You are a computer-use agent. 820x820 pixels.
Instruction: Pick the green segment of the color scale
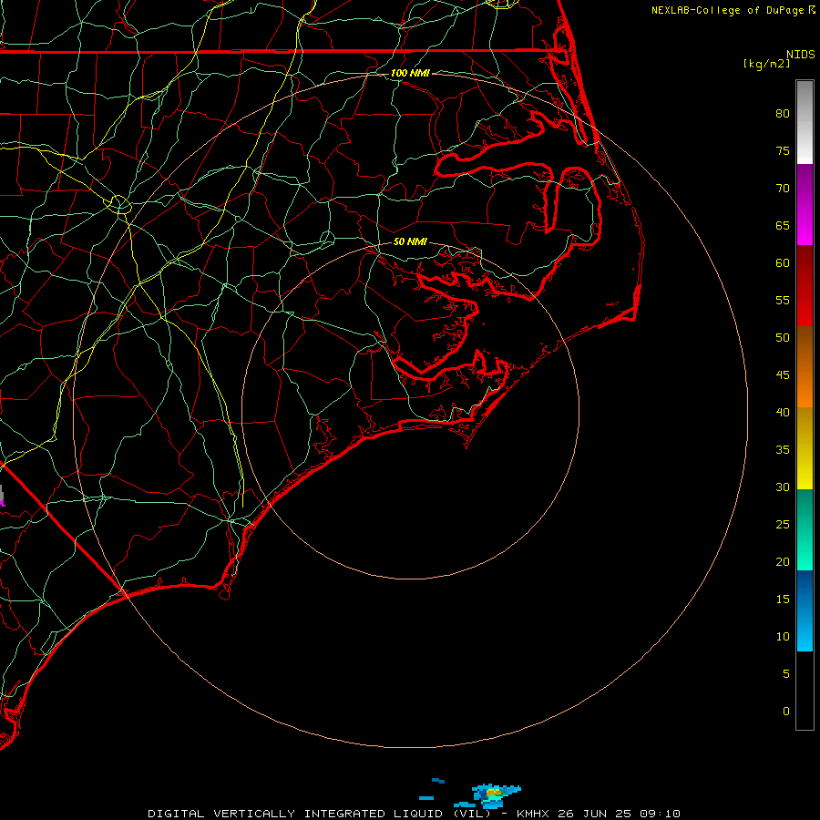pyautogui.click(x=805, y=529)
